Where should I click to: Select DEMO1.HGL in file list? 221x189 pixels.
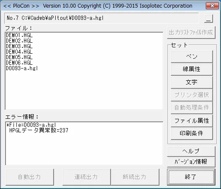pos(19,36)
